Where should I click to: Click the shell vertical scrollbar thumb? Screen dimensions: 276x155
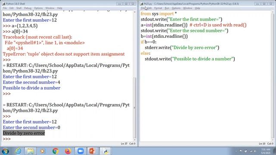[135, 108]
